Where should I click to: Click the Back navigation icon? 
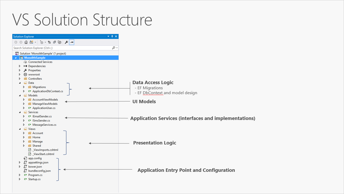point(16,42)
